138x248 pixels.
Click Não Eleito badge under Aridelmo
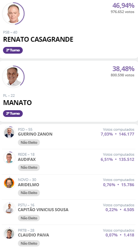click(29, 193)
